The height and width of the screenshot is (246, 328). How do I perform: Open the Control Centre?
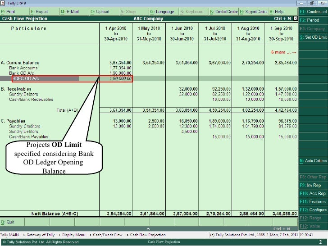224,12
